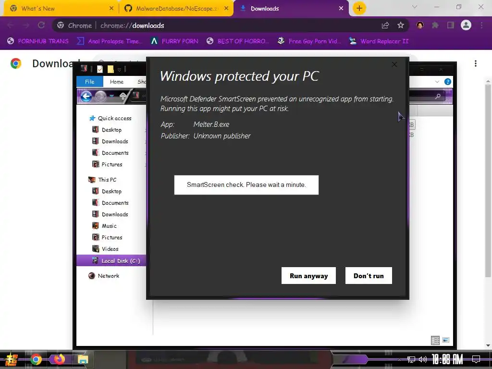Open Quick Access Toolbar customize dropdown
The height and width of the screenshot is (369, 492).
[119, 69]
